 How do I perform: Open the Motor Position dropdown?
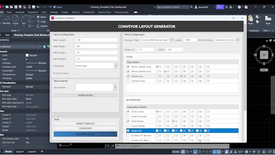tap(238, 40)
